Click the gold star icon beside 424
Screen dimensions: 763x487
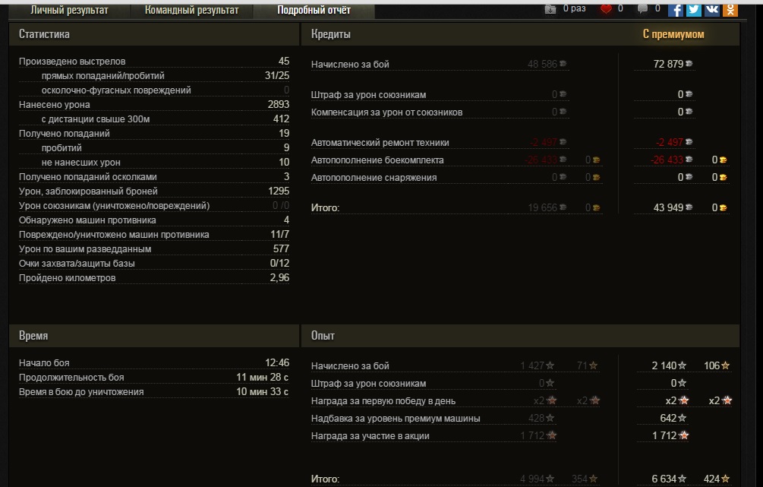pyautogui.click(x=726, y=479)
